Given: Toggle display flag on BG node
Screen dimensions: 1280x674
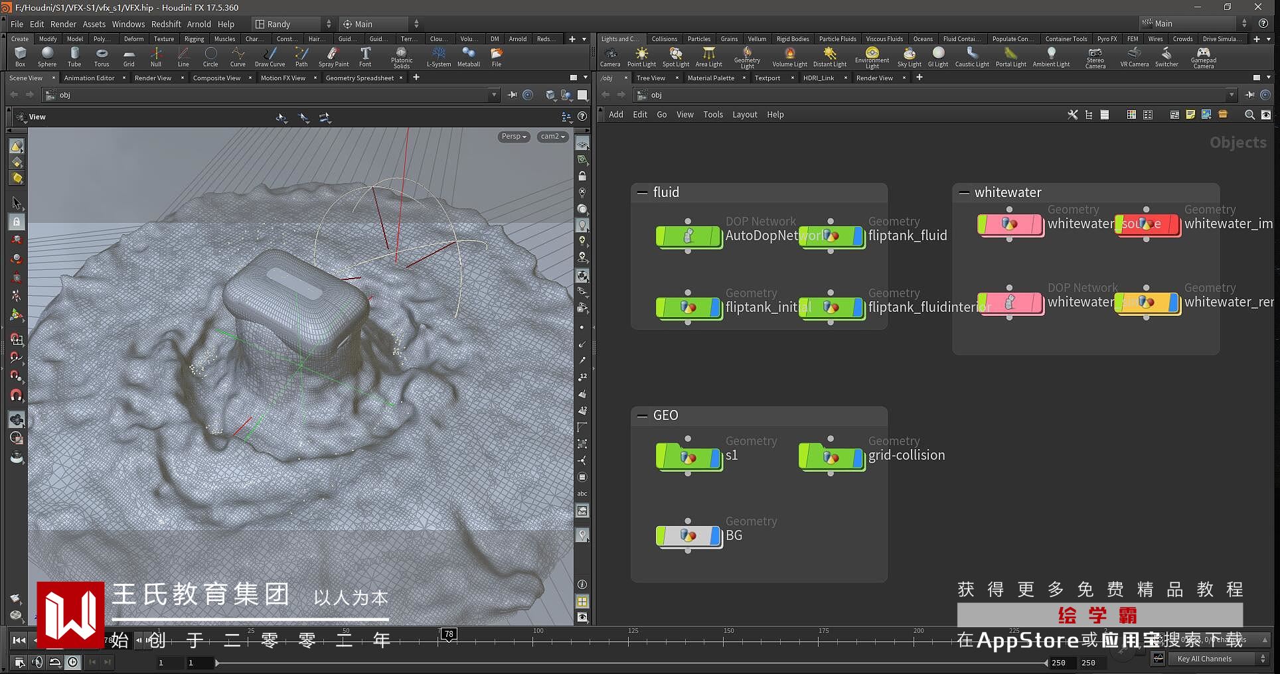Looking at the screenshot, I should click(x=715, y=535).
